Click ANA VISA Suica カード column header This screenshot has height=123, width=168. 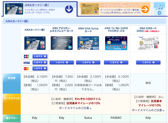[88, 30]
